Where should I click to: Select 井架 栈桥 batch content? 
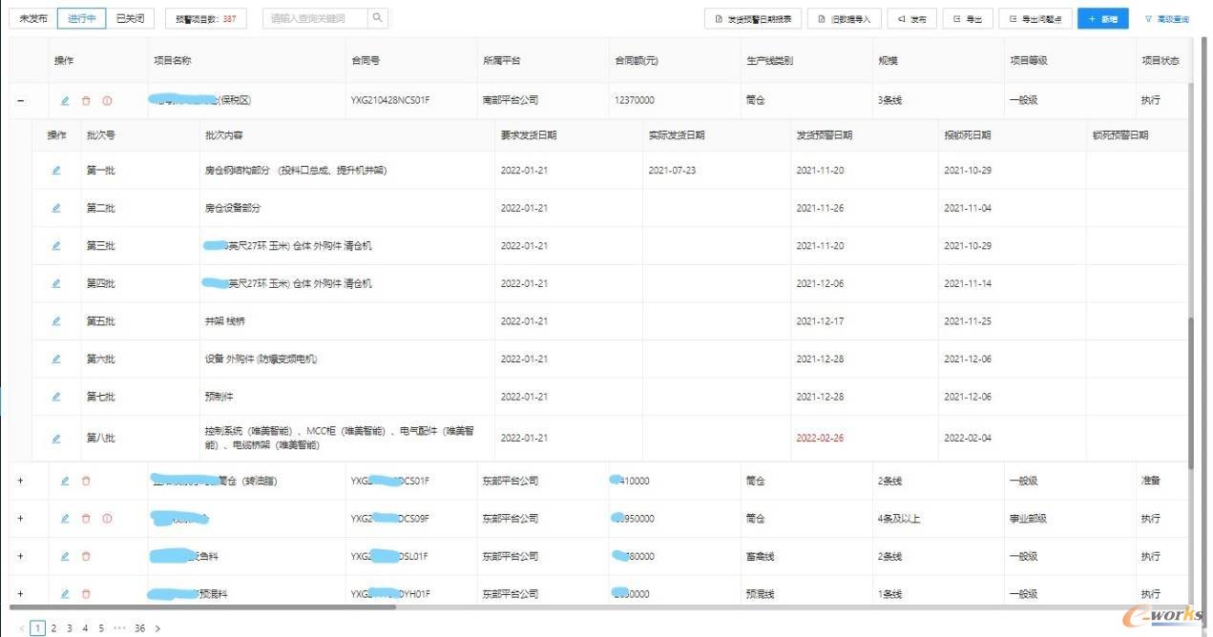(225, 321)
